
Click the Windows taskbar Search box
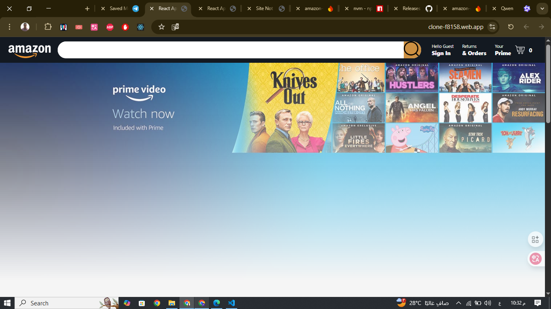[67, 303]
